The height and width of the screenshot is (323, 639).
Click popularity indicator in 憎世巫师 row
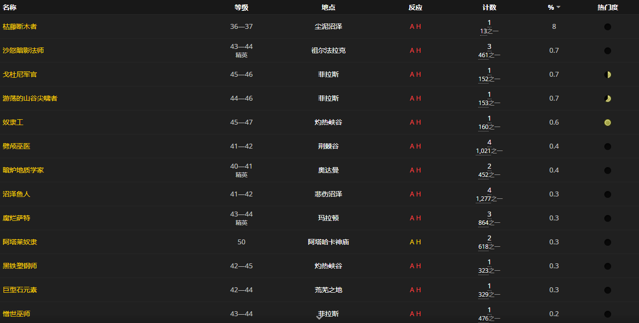[x=608, y=314]
